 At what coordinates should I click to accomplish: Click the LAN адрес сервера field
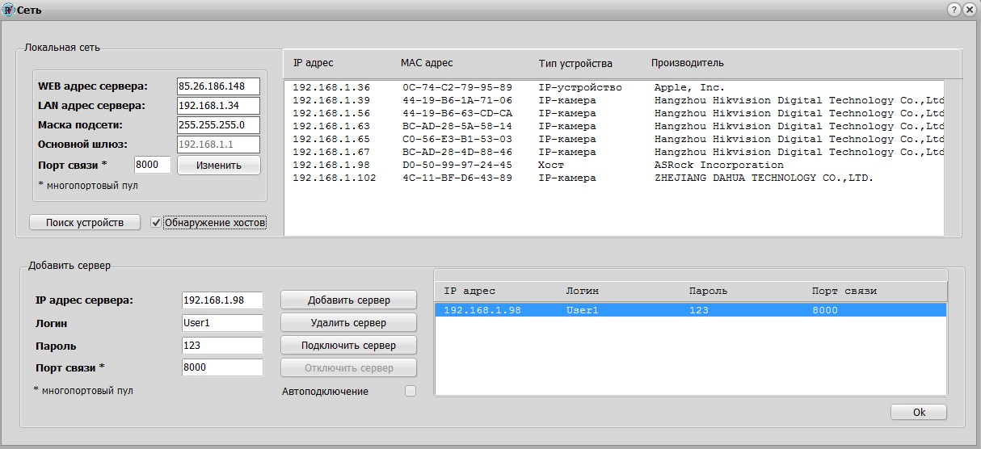218,106
